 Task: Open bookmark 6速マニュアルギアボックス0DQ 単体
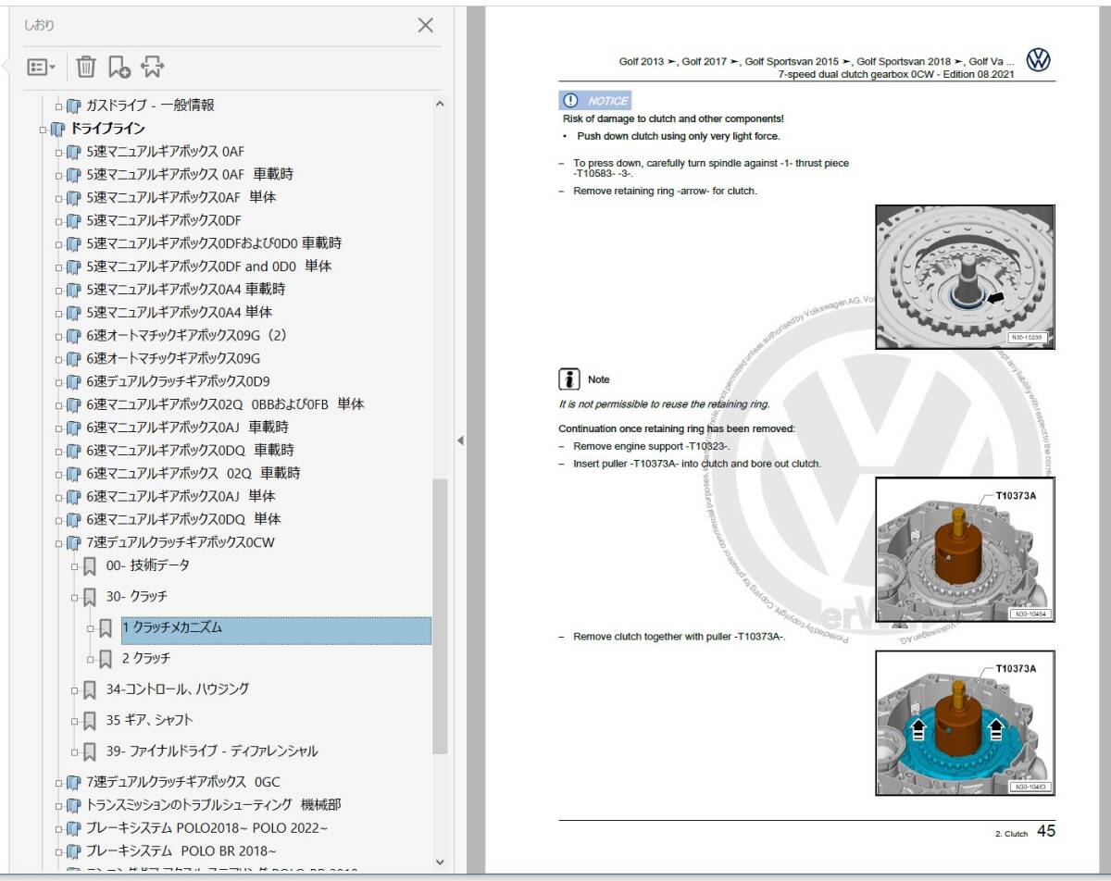183,519
